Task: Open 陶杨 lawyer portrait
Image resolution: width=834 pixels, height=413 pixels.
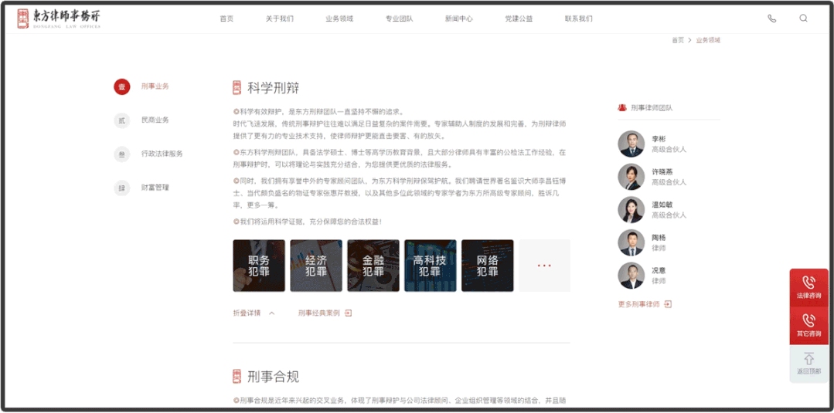Action: point(631,243)
